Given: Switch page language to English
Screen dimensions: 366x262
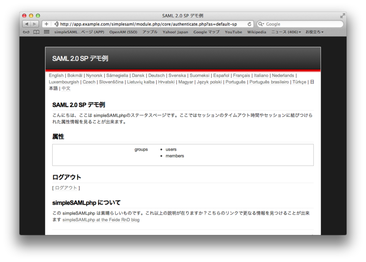Looking at the screenshot, I should [x=56, y=76].
